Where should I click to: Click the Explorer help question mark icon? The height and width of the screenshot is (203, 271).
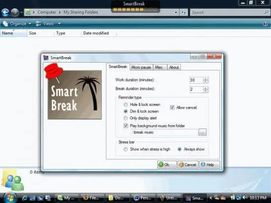265,24
